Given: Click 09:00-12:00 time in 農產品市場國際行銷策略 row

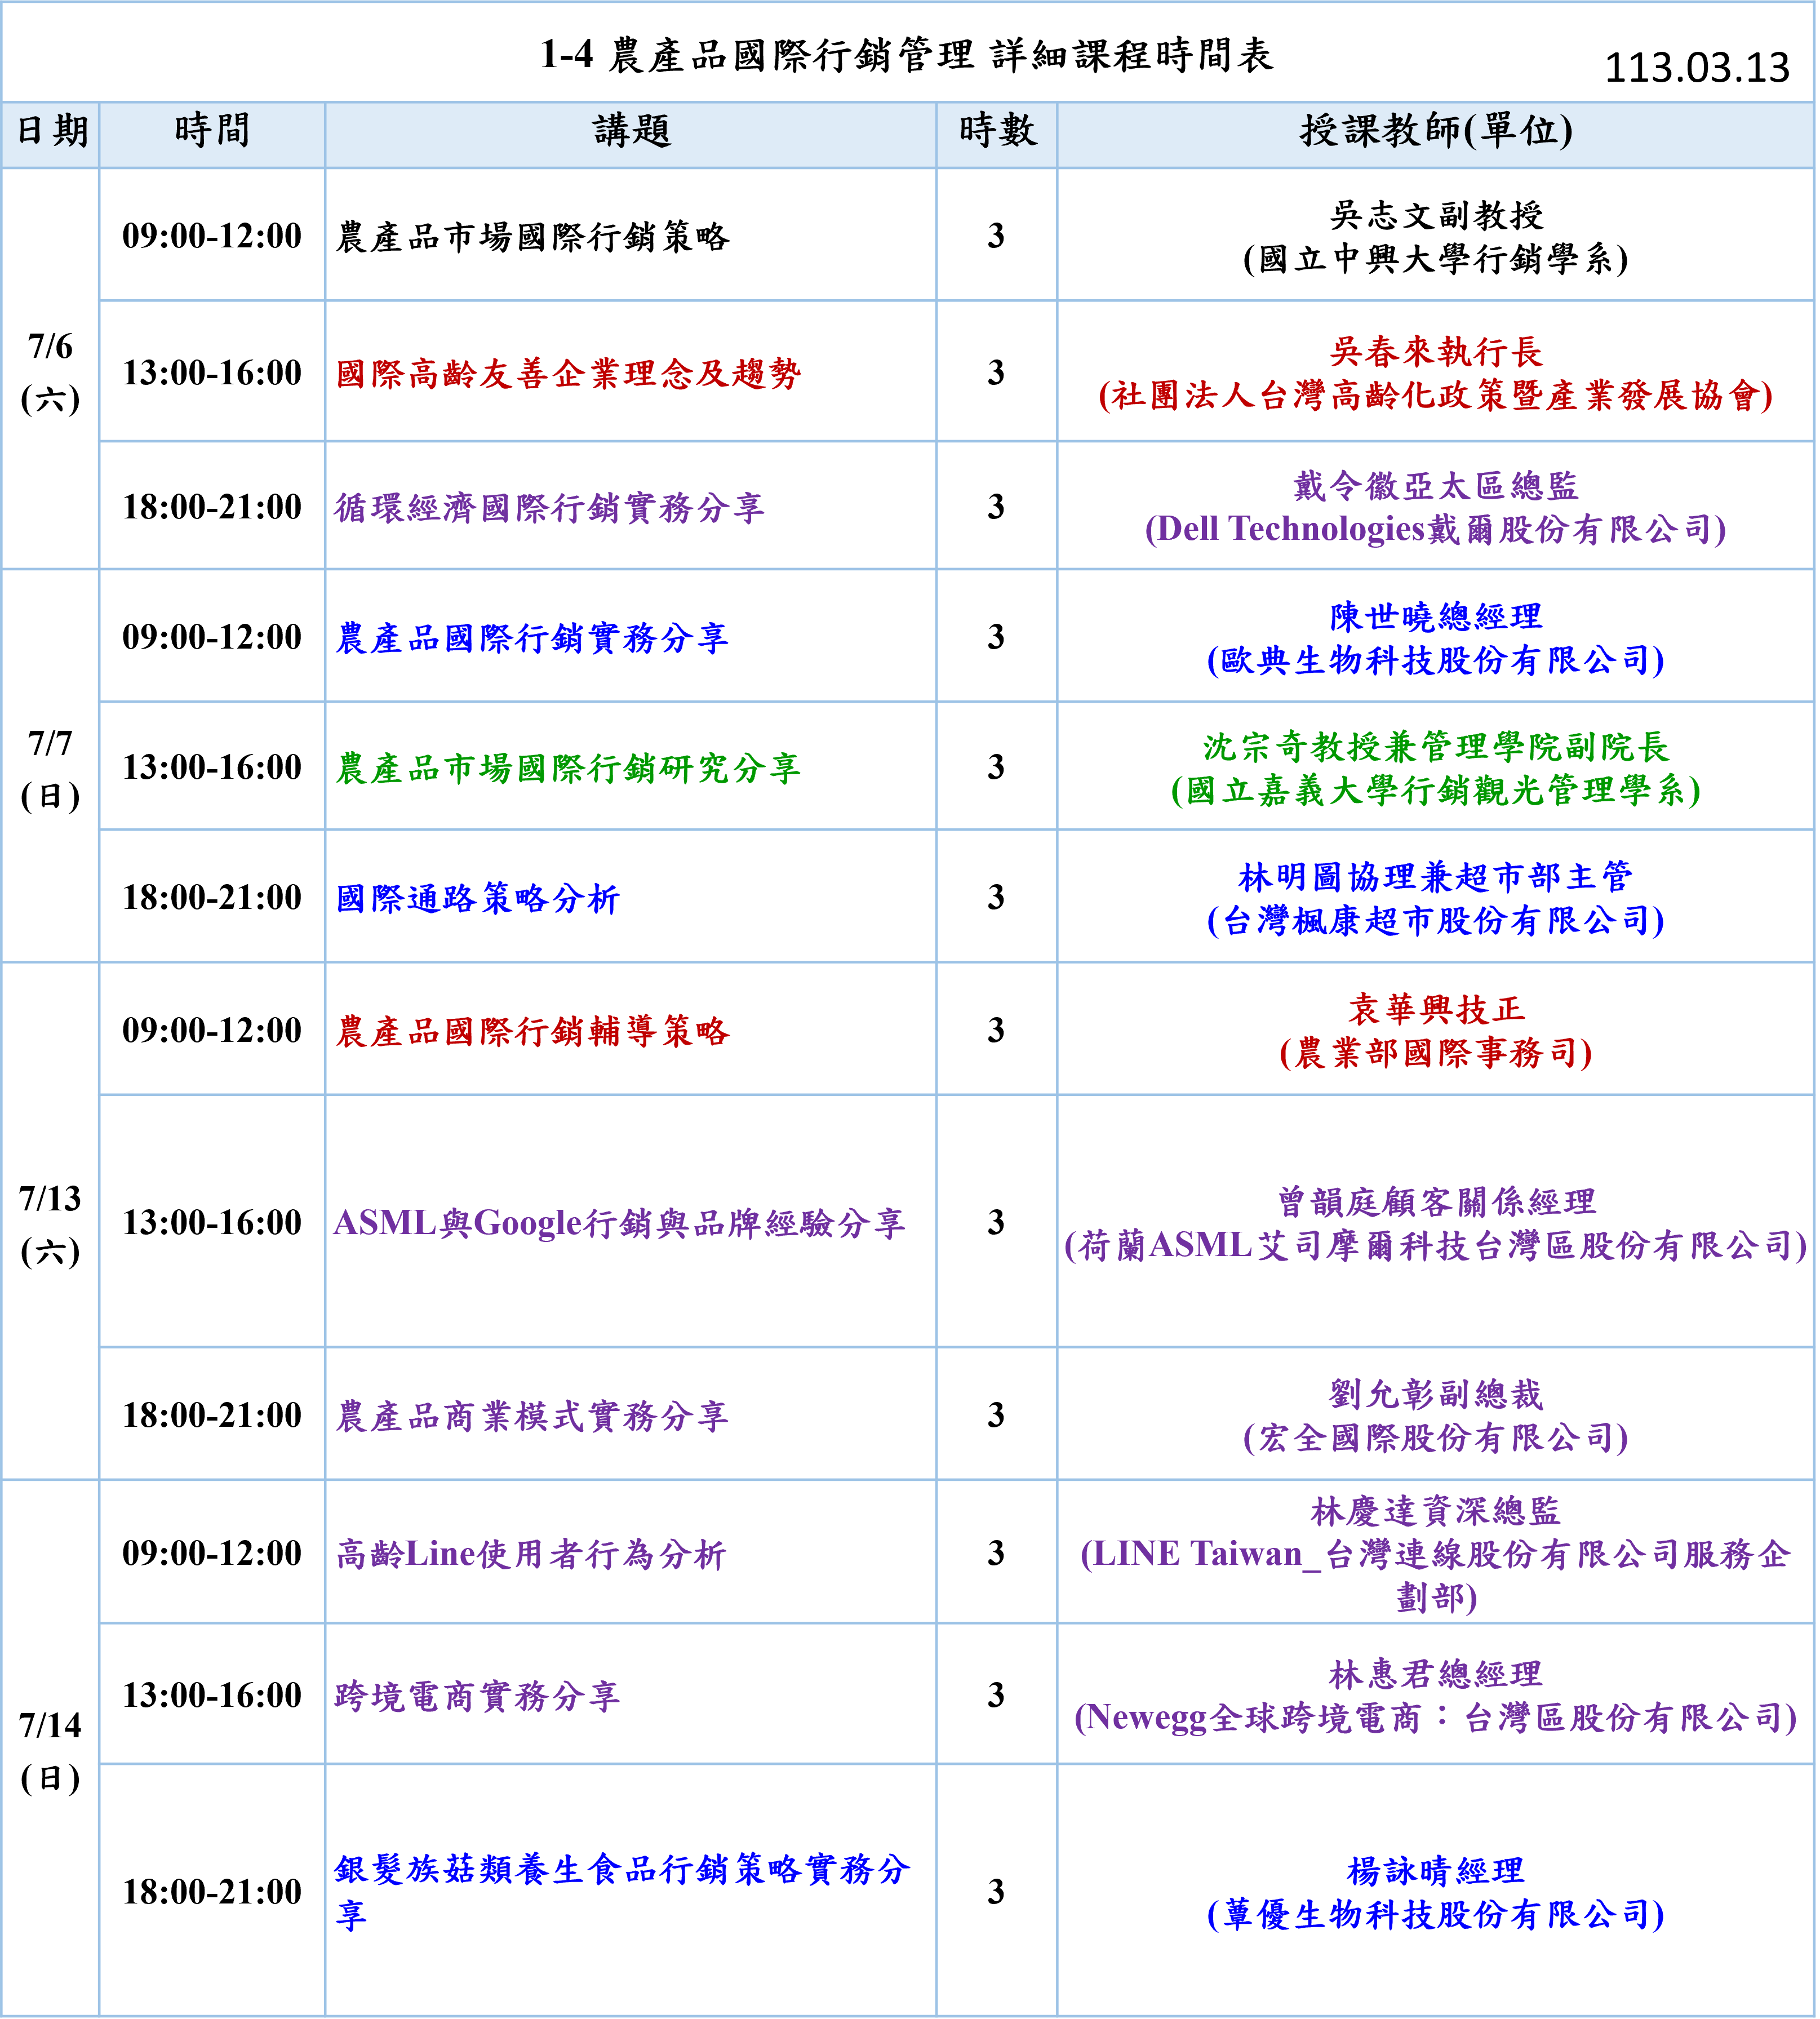Looking at the screenshot, I should (x=212, y=237).
